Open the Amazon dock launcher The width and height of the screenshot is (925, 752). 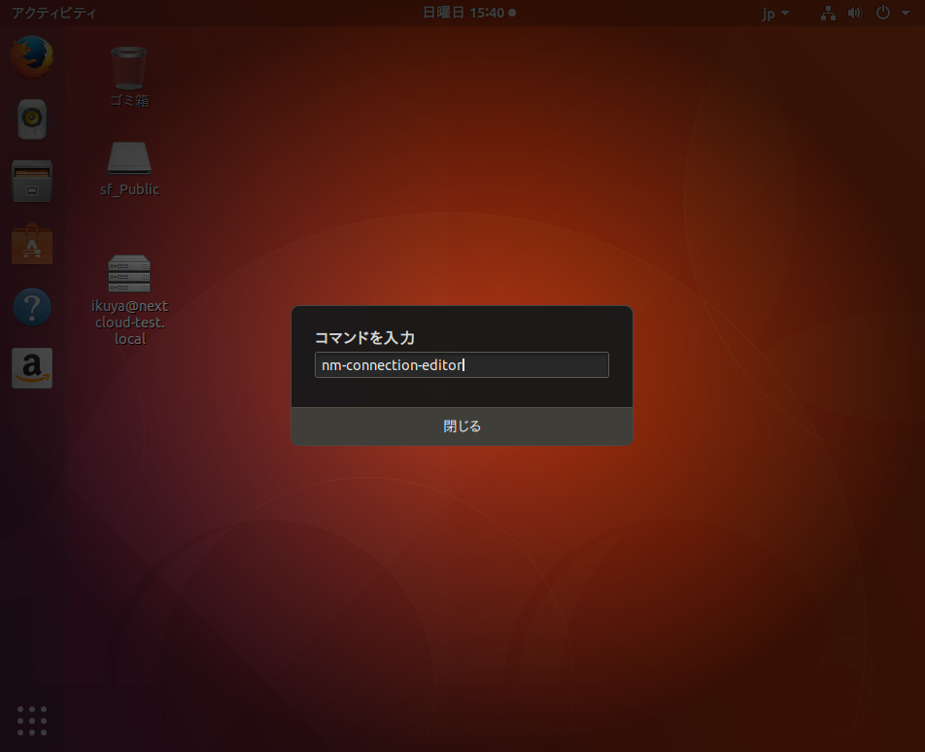tap(32, 368)
